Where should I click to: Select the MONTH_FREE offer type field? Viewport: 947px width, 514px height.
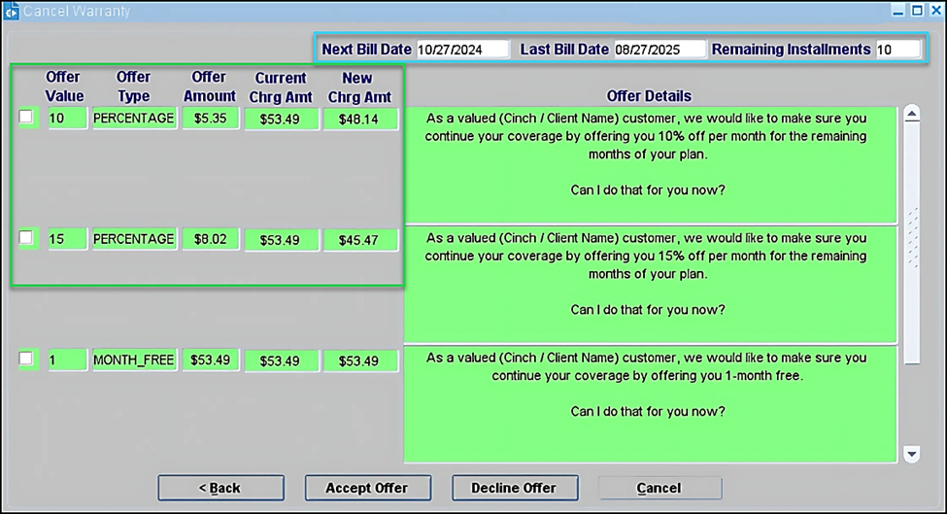point(134,360)
